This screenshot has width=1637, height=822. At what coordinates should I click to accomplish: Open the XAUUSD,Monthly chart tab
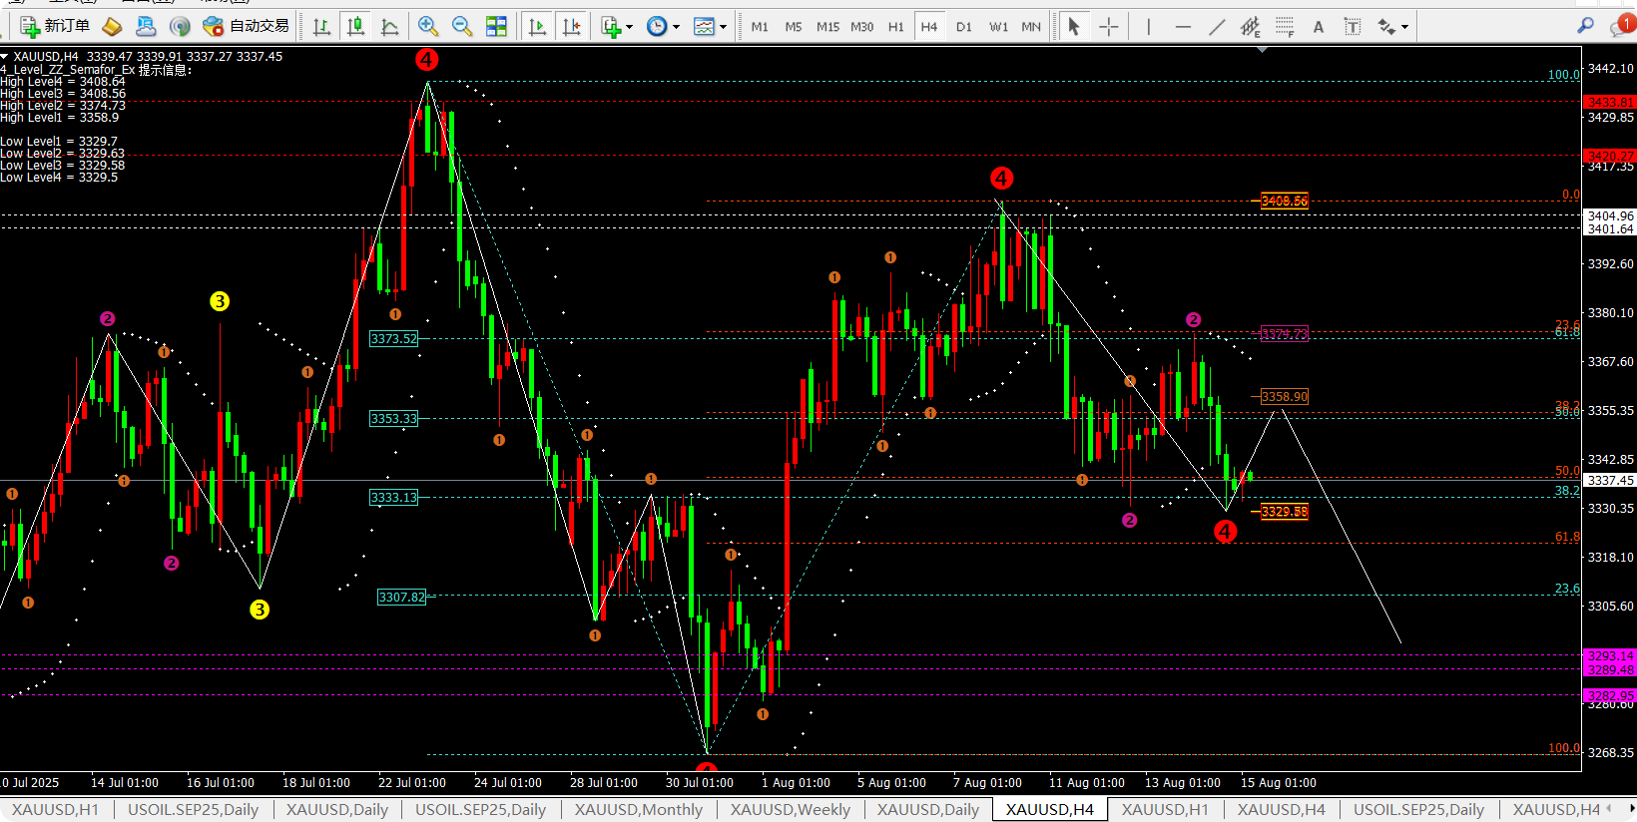pos(638,809)
